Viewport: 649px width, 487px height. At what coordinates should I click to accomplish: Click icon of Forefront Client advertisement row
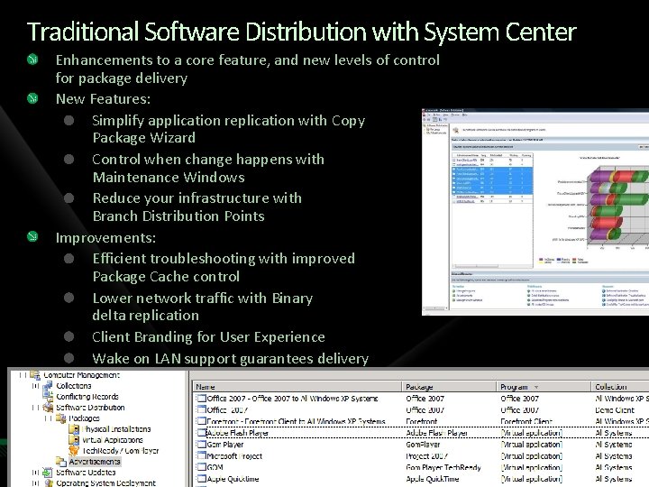[201, 421]
